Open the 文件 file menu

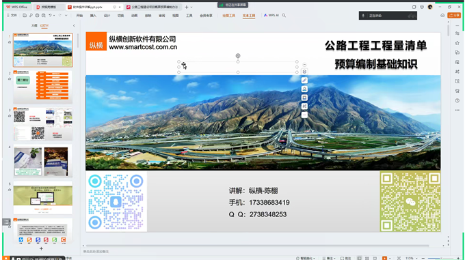(x=12, y=16)
